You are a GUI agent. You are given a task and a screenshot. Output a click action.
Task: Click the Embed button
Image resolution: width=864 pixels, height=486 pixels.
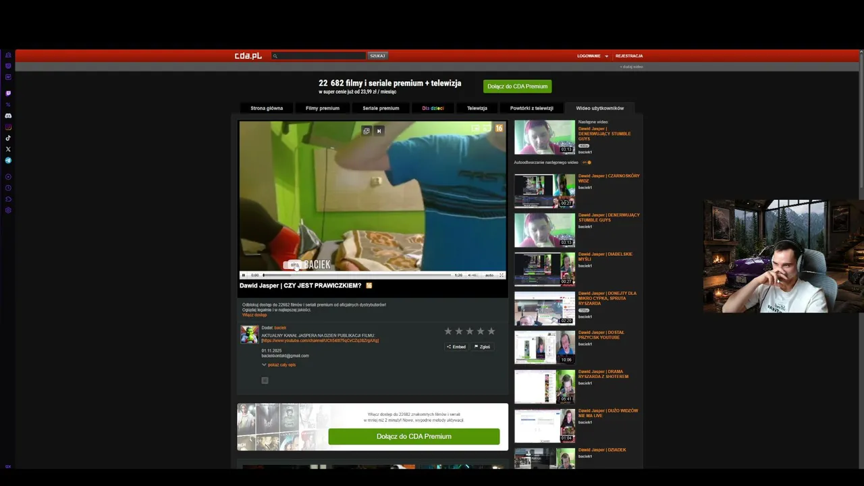(456, 347)
